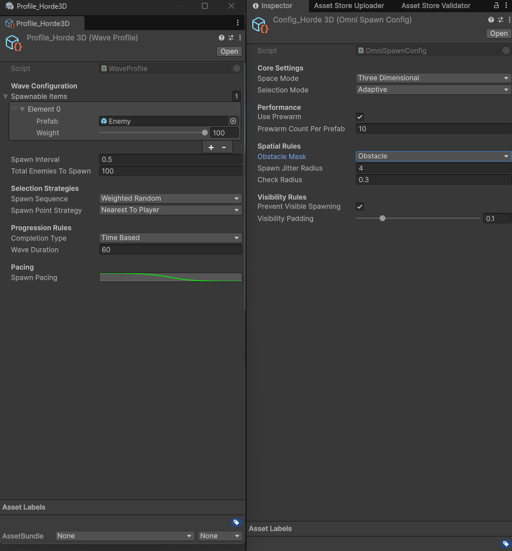Viewport: 512px width, 551px height.
Task: Open the kebab menu beside the Inspector lock
Action: tap(506, 6)
